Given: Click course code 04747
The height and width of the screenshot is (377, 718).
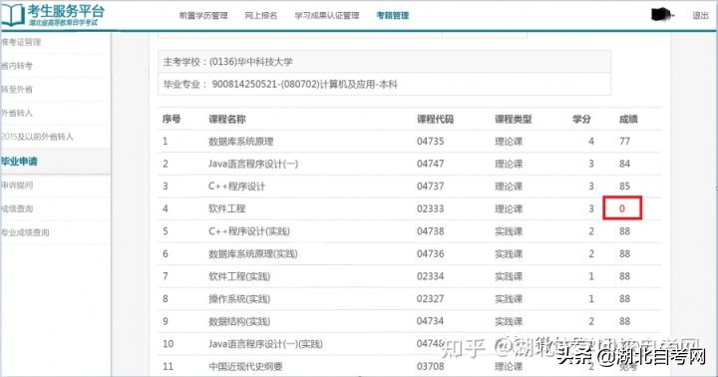Looking at the screenshot, I should (431, 164).
